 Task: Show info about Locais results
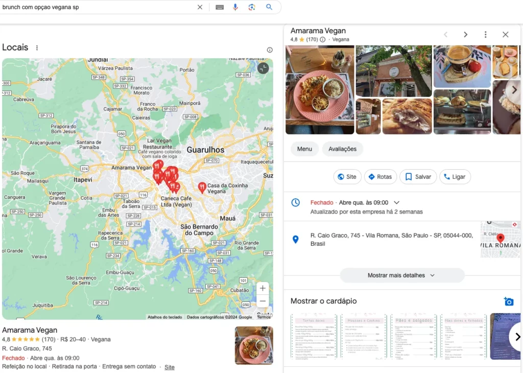270,50
